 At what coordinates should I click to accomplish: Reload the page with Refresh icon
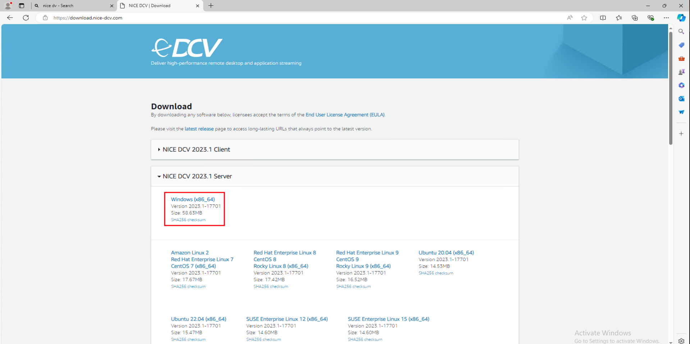pyautogui.click(x=26, y=18)
